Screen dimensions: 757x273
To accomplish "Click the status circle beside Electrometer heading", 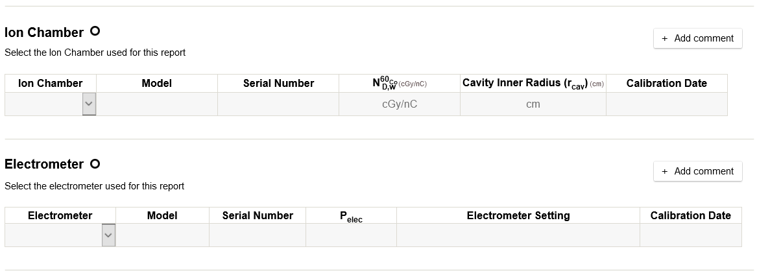I will coord(95,163).
